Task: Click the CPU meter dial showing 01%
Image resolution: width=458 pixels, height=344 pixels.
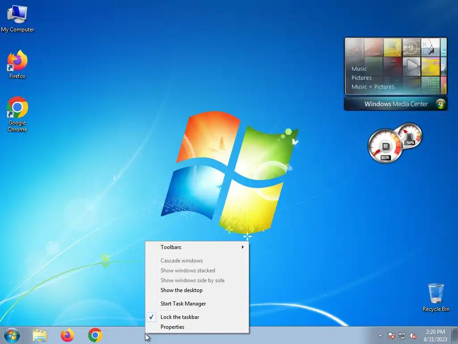Action: coord(385,146)
